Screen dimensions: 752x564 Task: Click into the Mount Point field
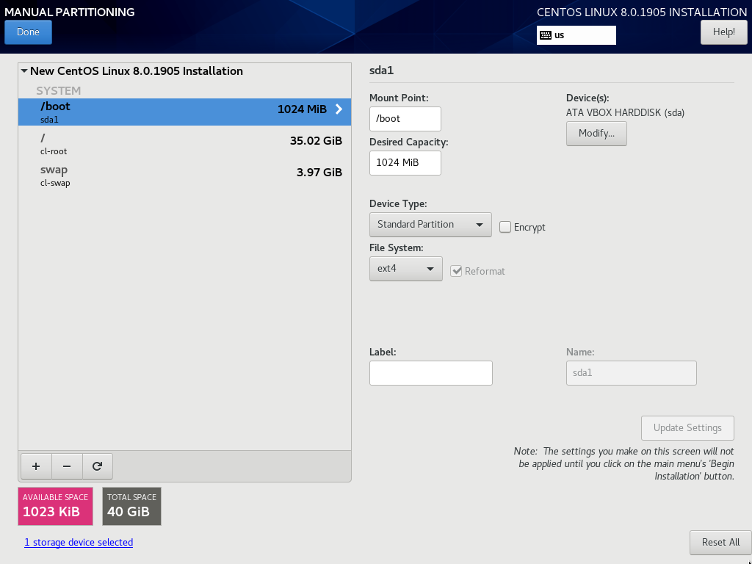405,118
